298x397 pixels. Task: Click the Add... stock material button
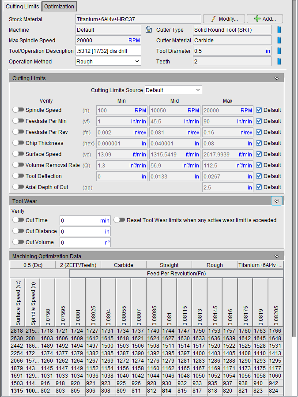pyautogui.click(x=265, y=19)
